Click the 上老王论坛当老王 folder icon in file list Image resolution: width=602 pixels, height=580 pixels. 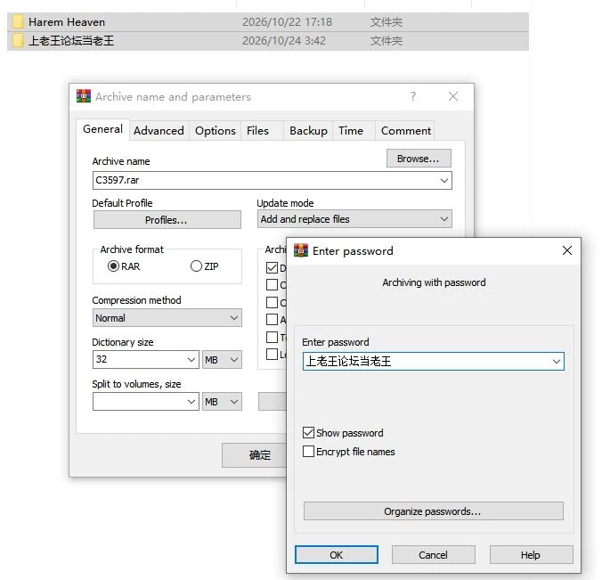tap(18, 40)
